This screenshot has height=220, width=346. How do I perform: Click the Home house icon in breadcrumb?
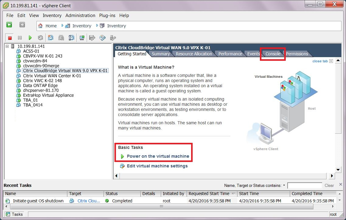point(40,26)
